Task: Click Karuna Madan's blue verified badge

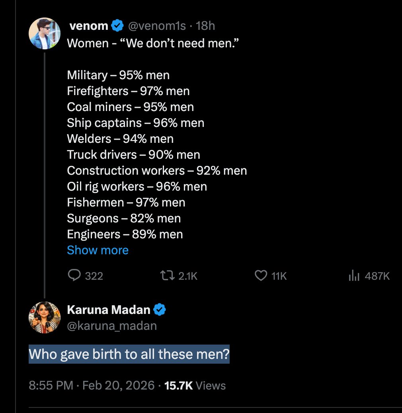Action: click(x=160, y=310)
